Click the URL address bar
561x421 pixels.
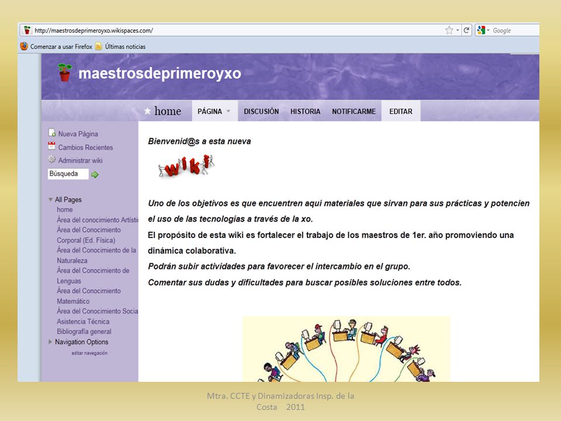[233, 30]
